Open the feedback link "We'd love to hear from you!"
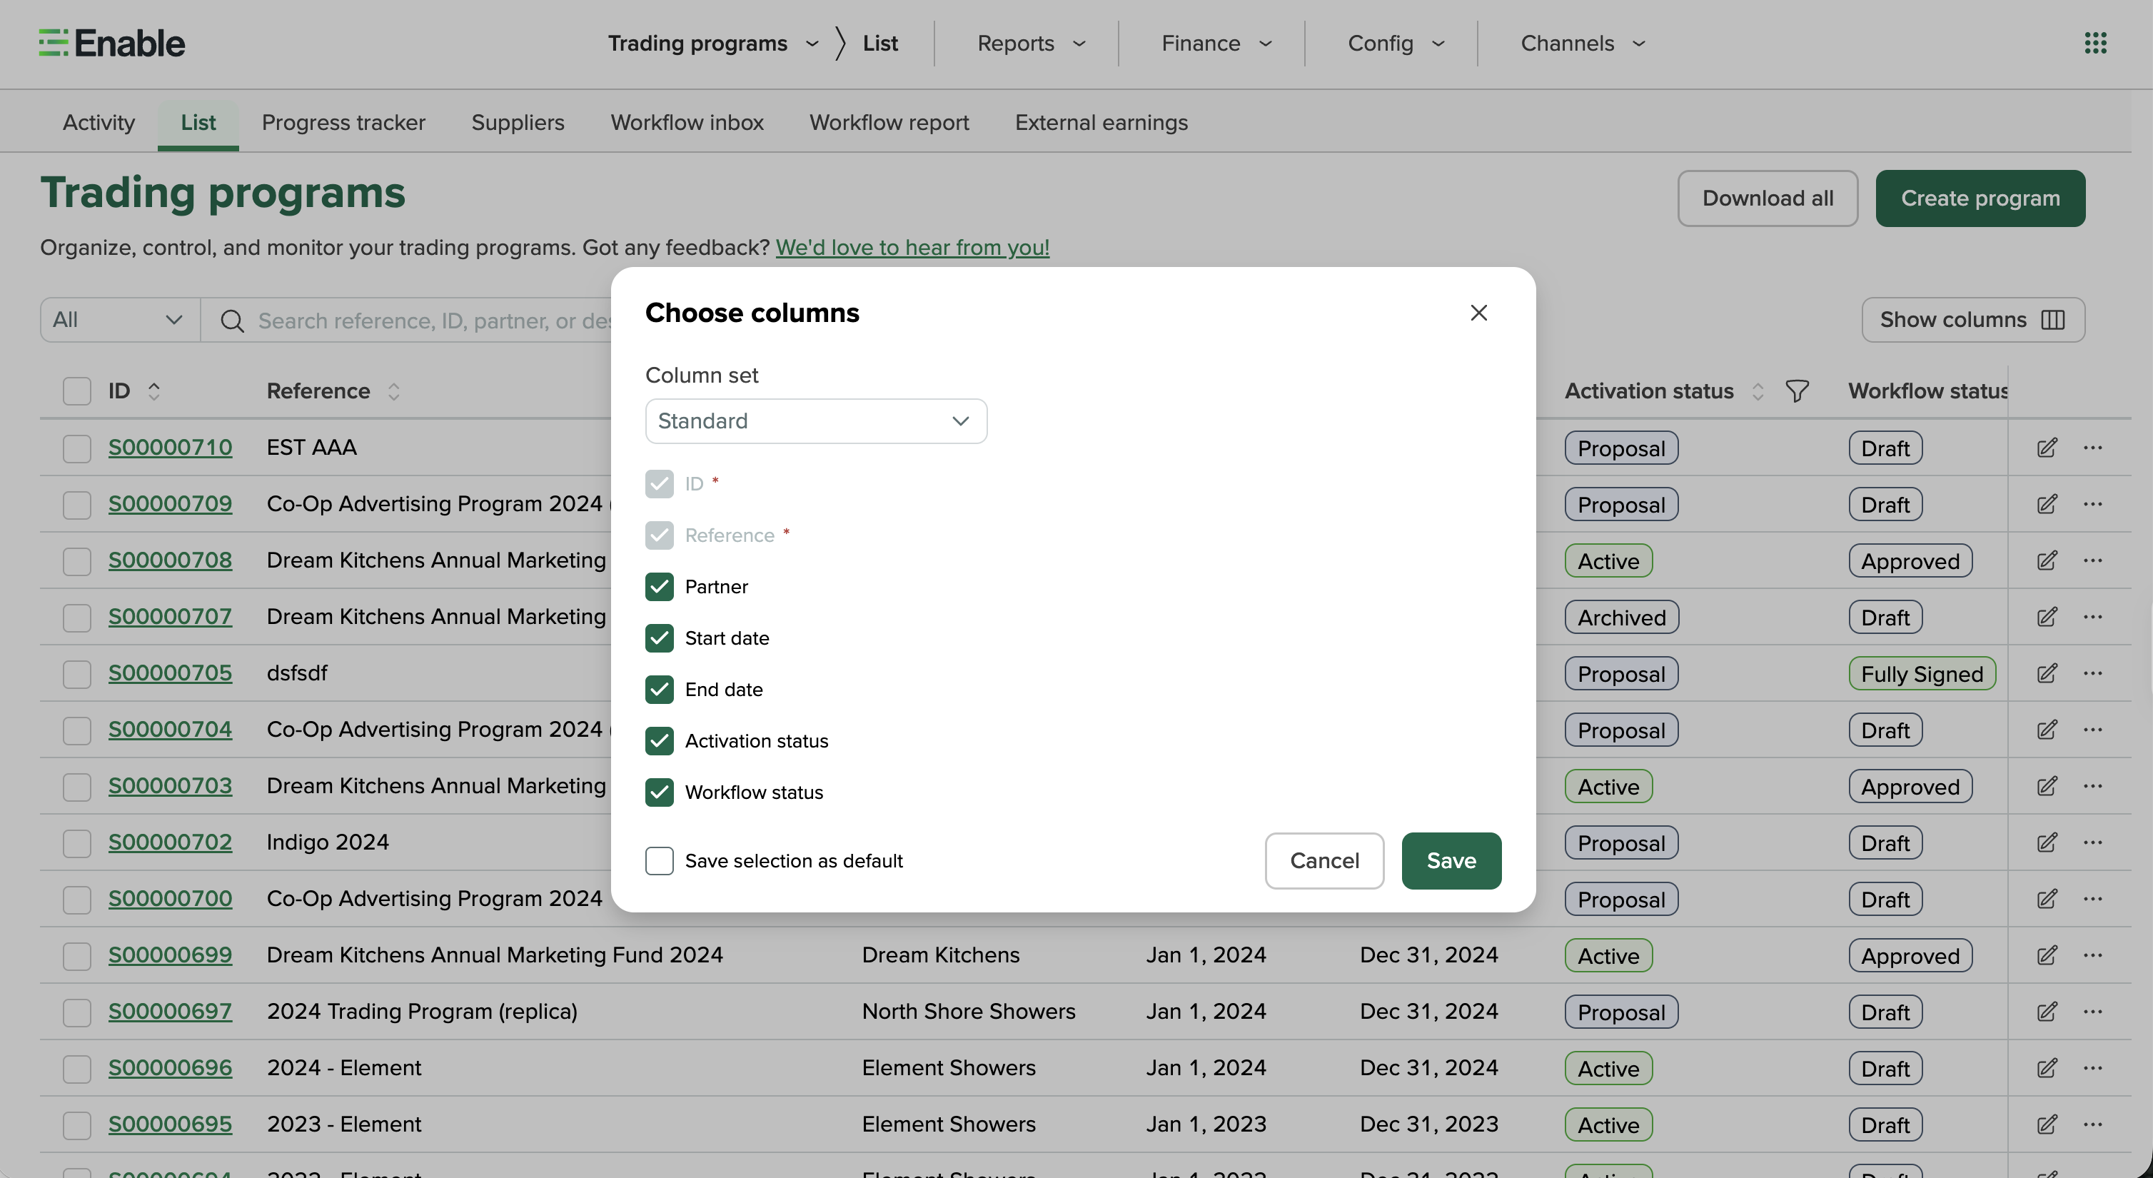The height and width of the screenshot is (1178, 2153). 912,248
